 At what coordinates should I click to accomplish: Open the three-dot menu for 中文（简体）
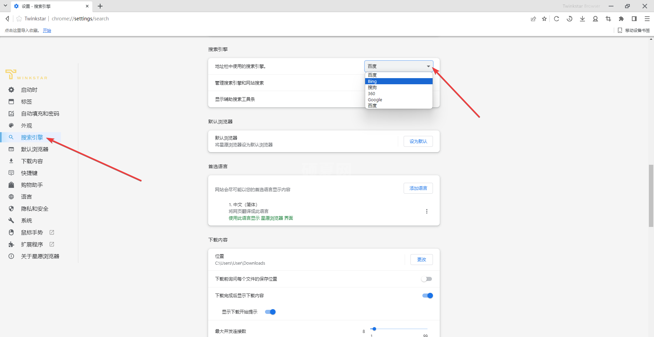click(426, 211)
